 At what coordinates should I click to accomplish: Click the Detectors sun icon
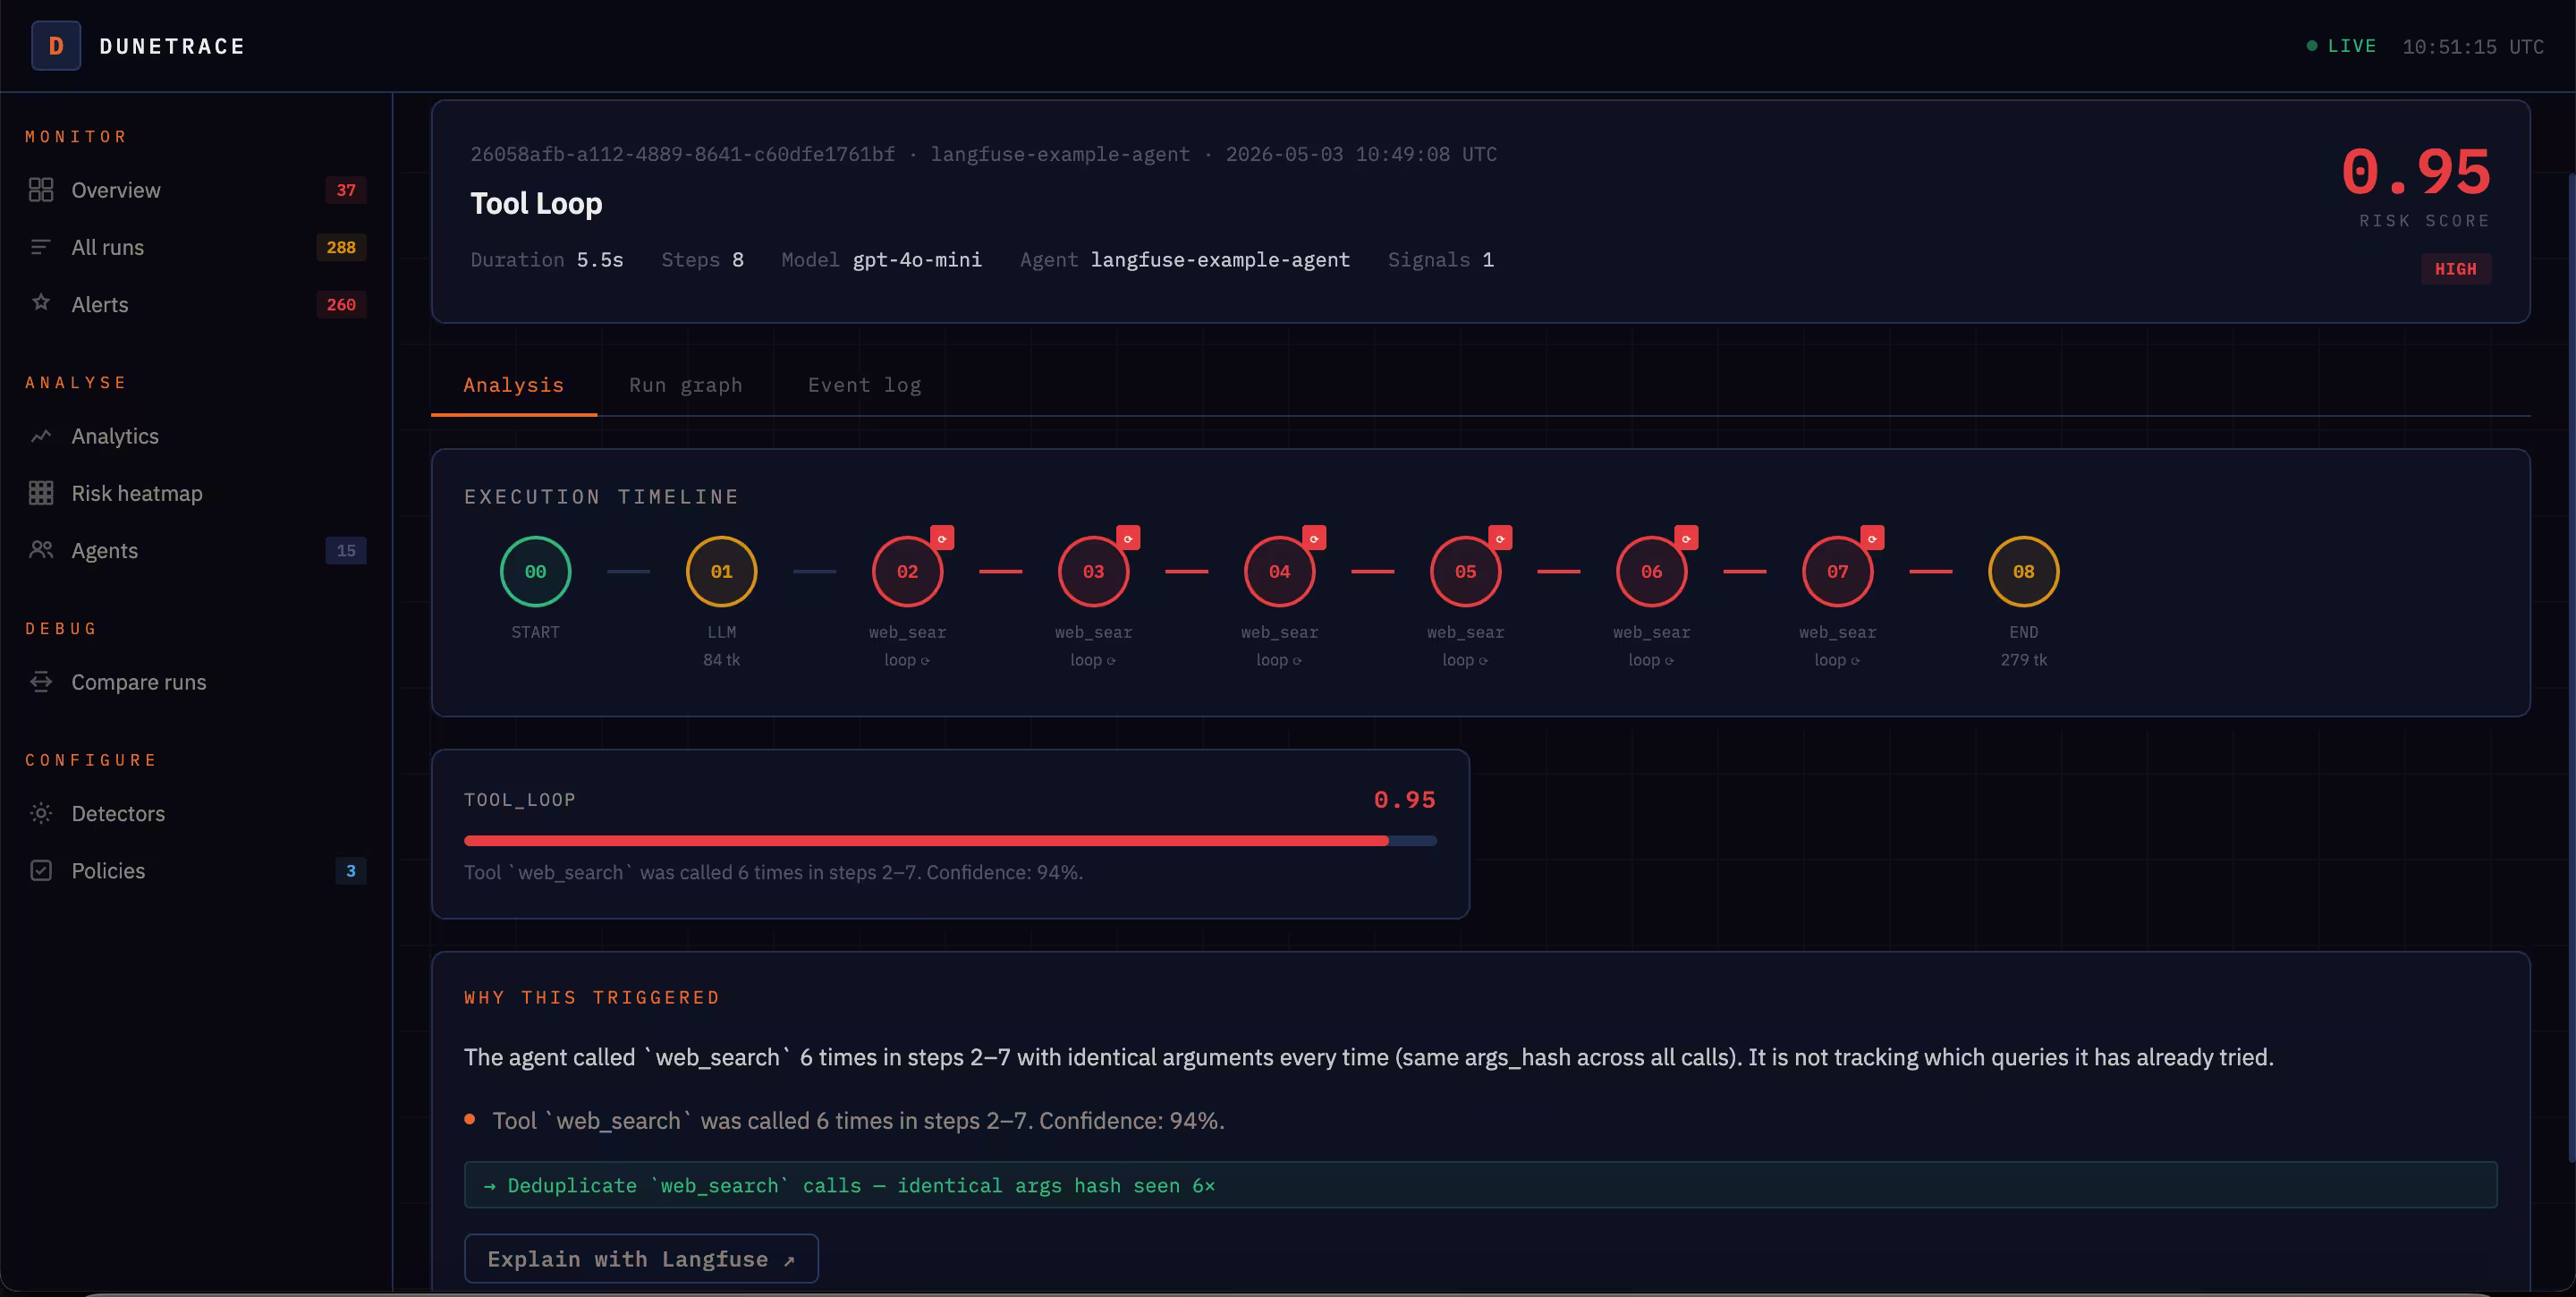(41, 814)
